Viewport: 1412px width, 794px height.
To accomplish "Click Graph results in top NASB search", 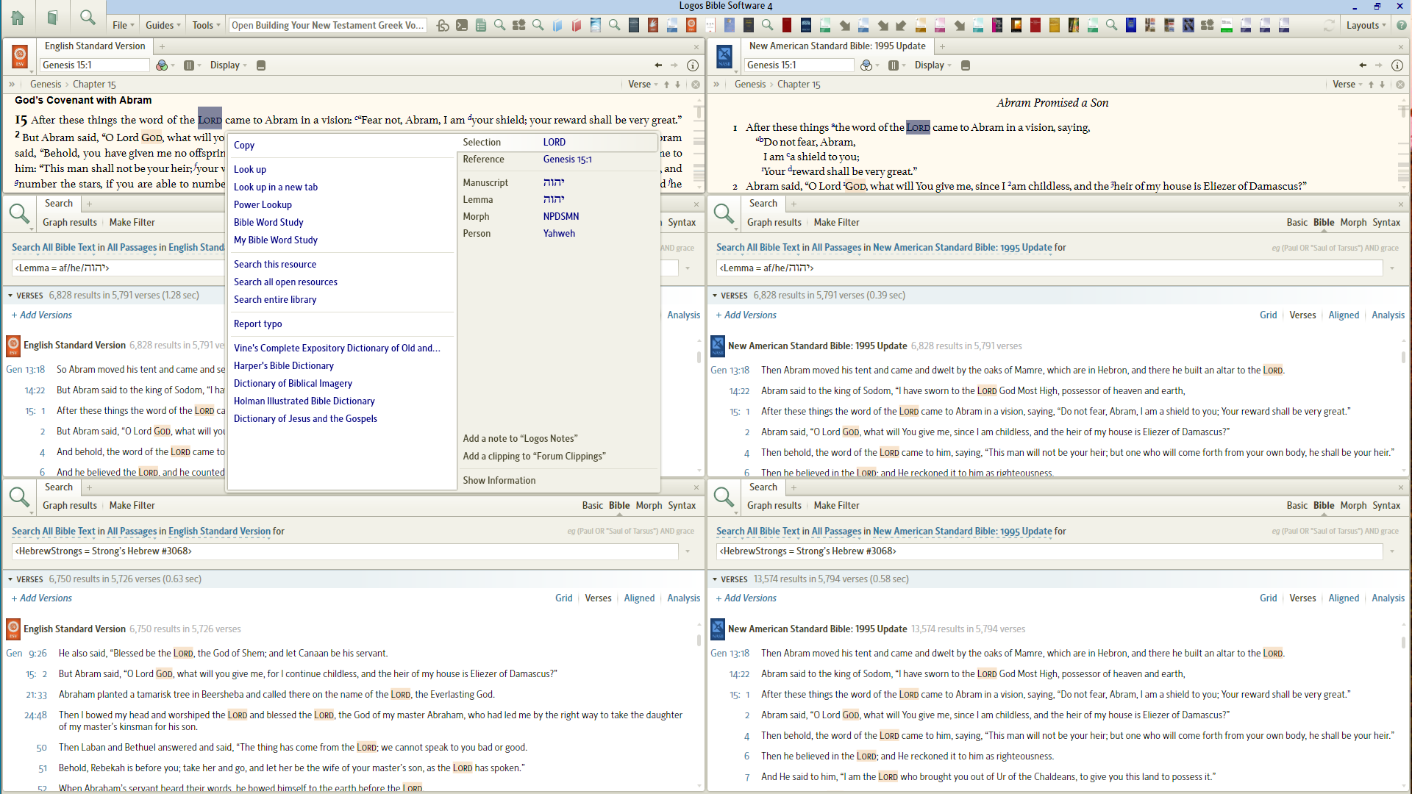I will coord(774,223).
